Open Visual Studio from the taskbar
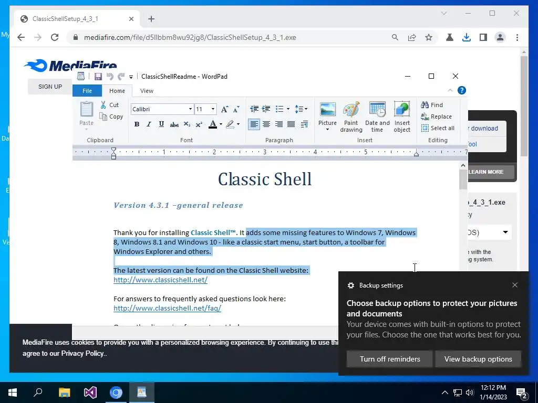Viewport: 538px width, 403px height. (90, 393)
